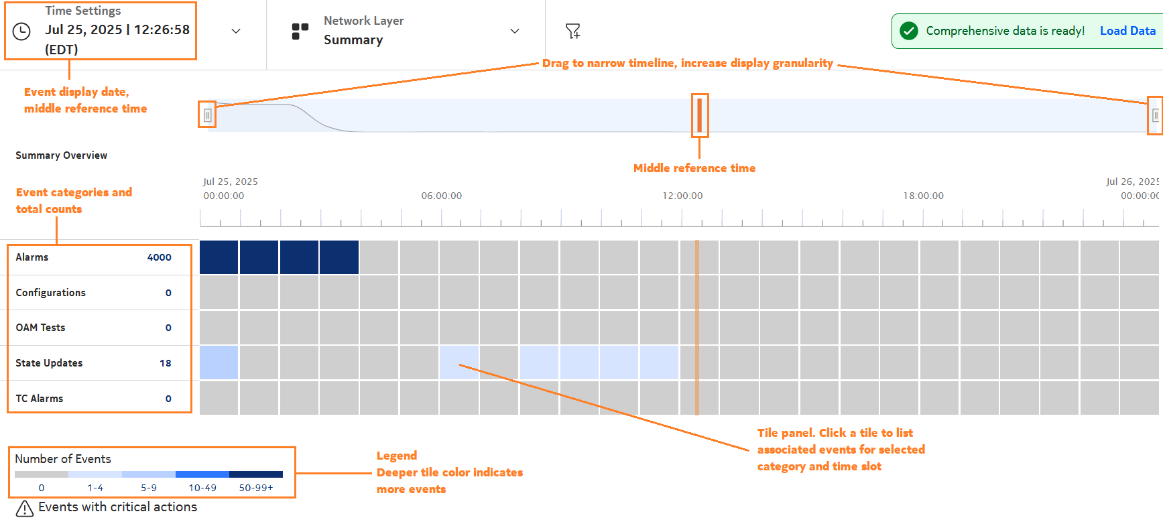The width and height of the screenshot is (1163, 532).
Task: Click the orange current time line on tile panel
Action: click(696, 328)
